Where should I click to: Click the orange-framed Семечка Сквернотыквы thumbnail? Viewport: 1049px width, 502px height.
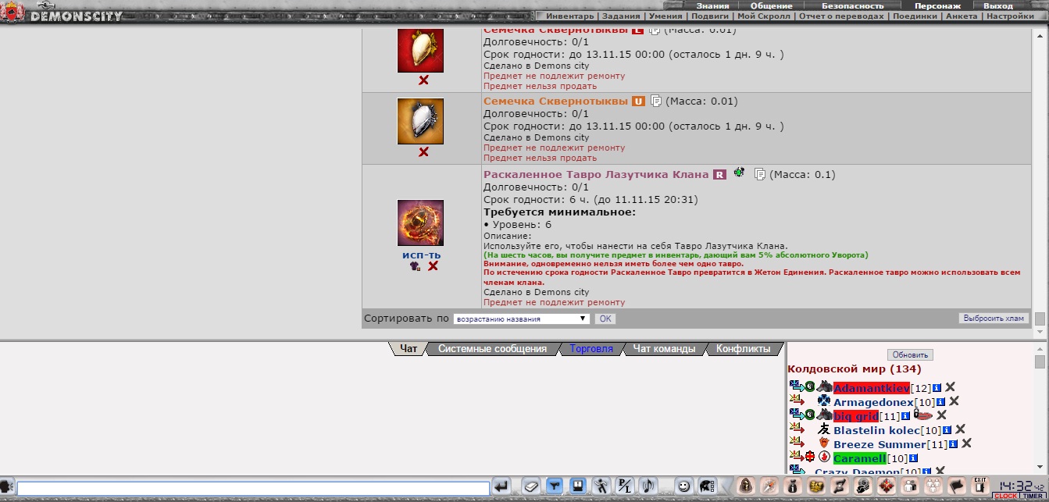pyautogui.click(x=420, y=121)
